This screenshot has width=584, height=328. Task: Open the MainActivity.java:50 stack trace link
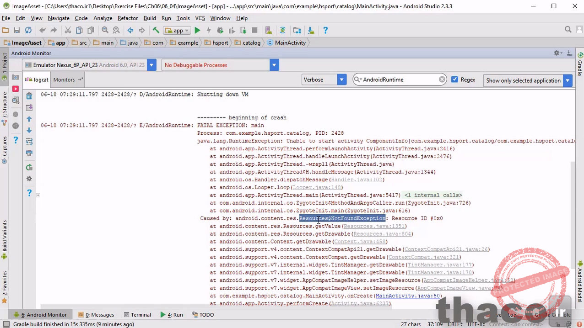tap(408, 296)
